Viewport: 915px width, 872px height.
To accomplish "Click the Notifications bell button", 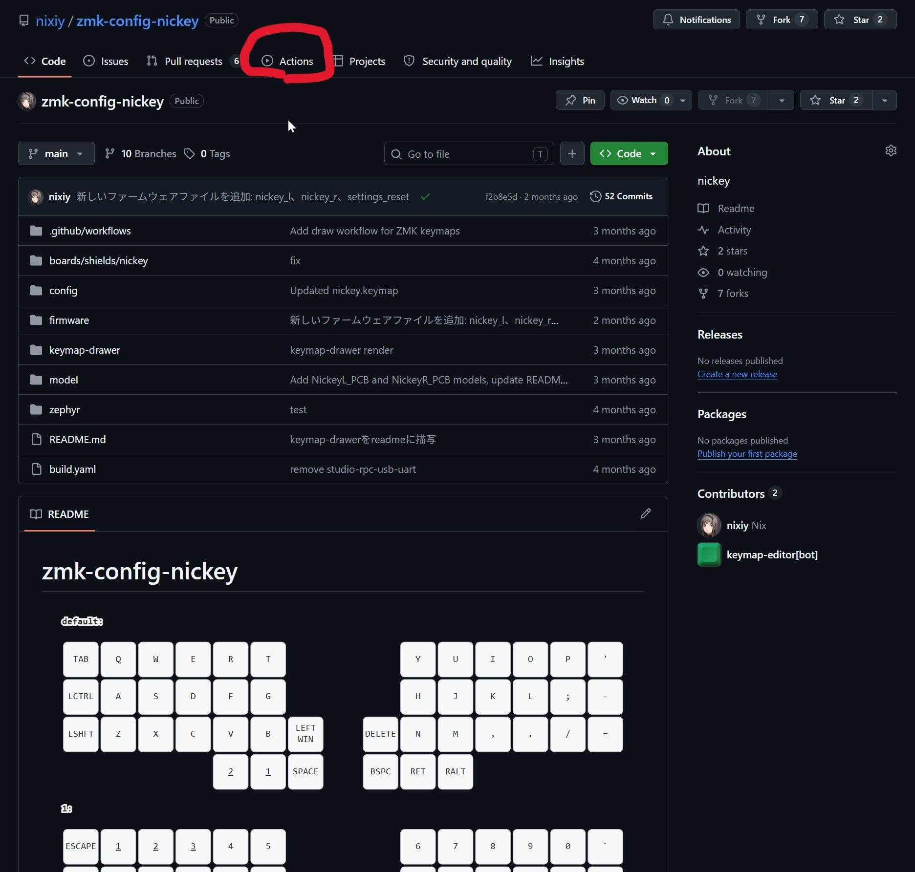I will pyautogui.click(x=696, y=20).
